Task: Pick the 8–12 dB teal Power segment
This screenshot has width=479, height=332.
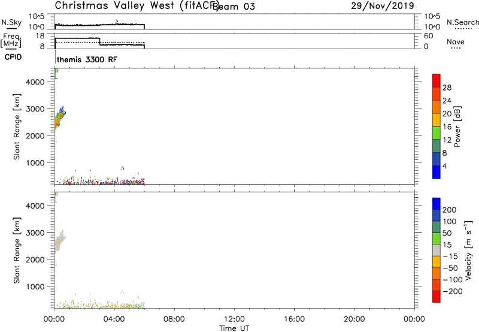Action: [436, 146]
